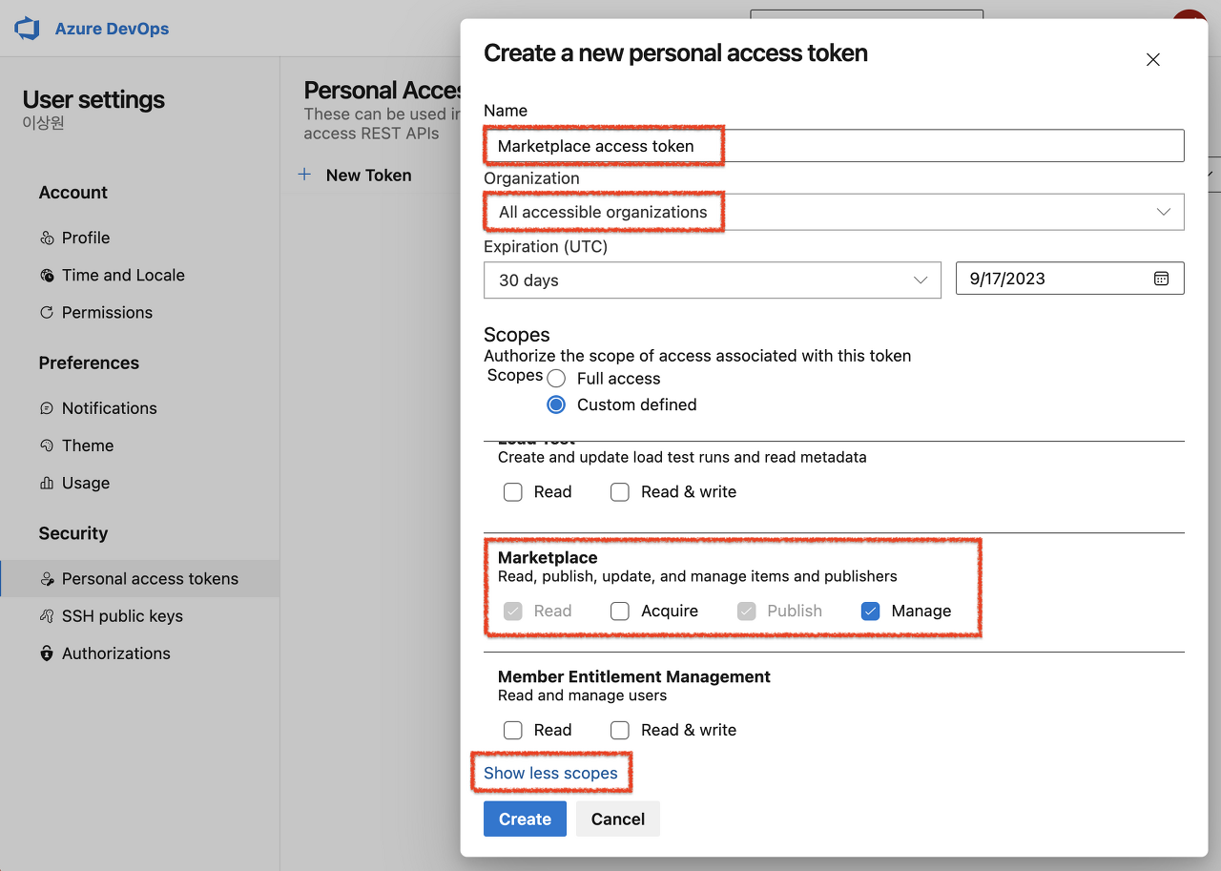The height and width of the screenshot is (871, 1221).
Task: Open the Organization dropdown
Action: click(x=834, y=212)
